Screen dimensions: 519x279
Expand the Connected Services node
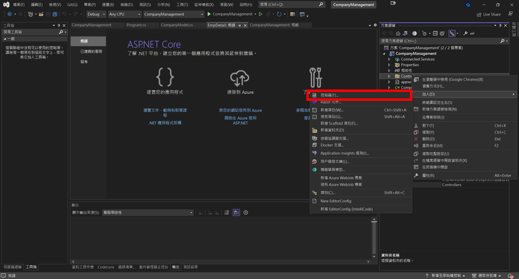389,59
